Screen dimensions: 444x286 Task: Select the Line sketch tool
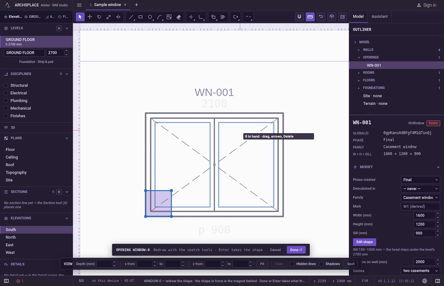point(131,17)
